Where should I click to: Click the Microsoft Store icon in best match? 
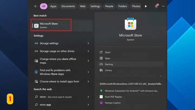pyautogui.click(x=36, y=26)
